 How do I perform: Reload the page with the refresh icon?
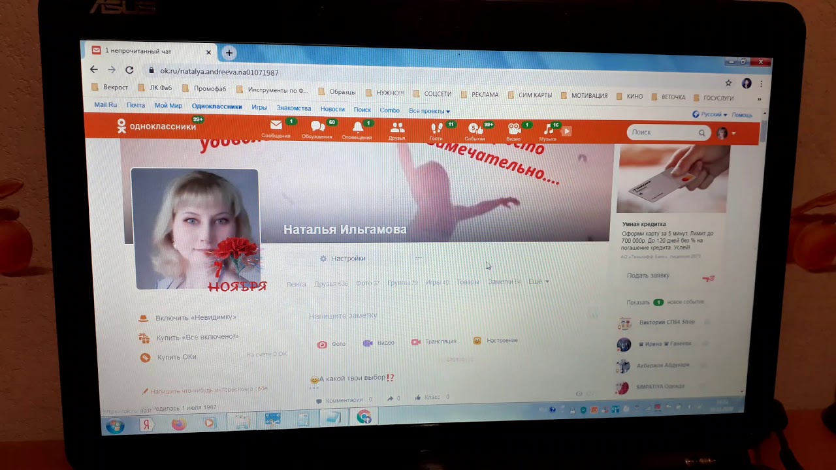click(129, 70)
